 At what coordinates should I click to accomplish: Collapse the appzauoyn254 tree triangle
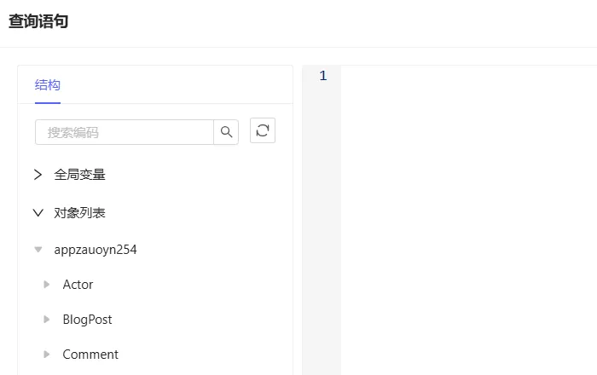point(38,251)
